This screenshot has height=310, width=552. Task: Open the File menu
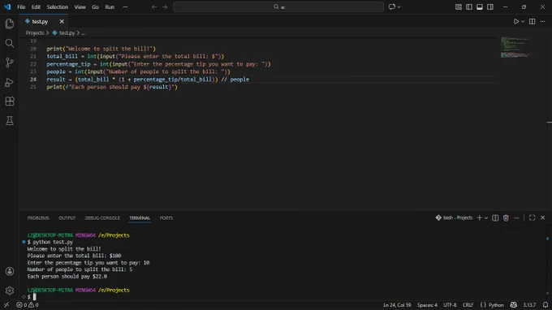[x=21, y=6]
